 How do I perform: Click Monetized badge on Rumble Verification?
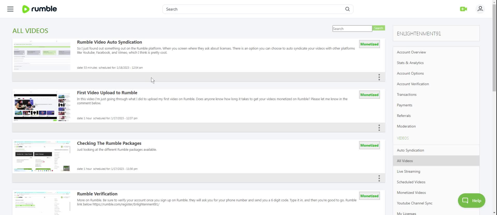369,196
